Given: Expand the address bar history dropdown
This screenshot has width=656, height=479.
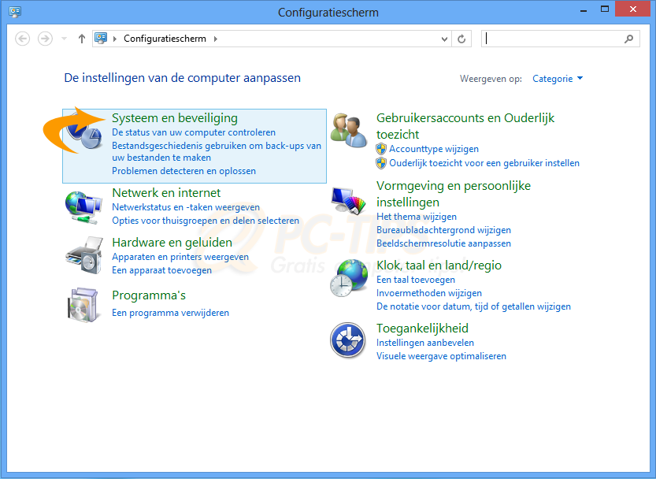Looking at the screenshot, I should (x=444, y=39).
